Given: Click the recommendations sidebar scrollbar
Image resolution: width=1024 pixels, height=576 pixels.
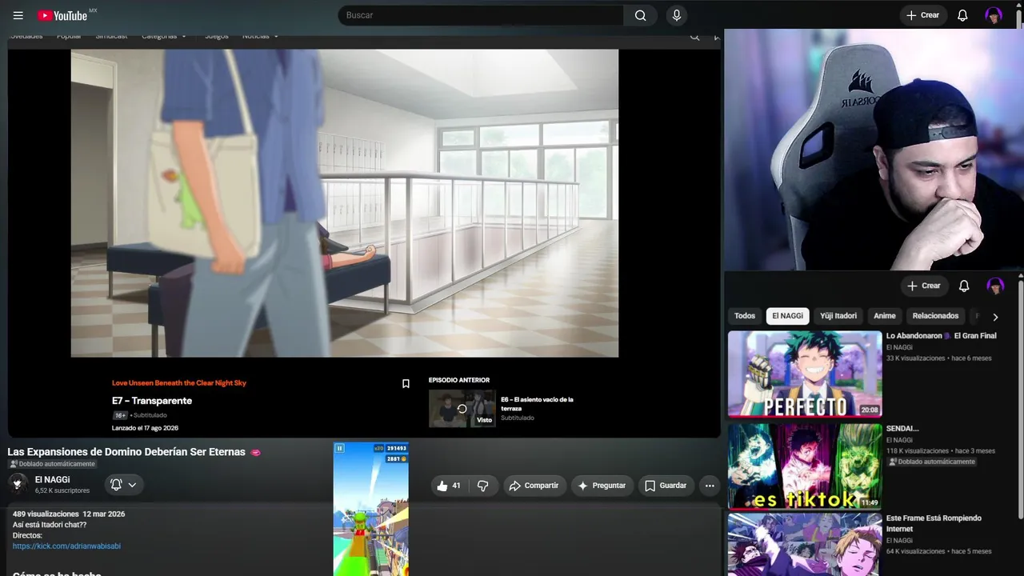Looking at the screenshot, I should click(x=1021, y=400).
